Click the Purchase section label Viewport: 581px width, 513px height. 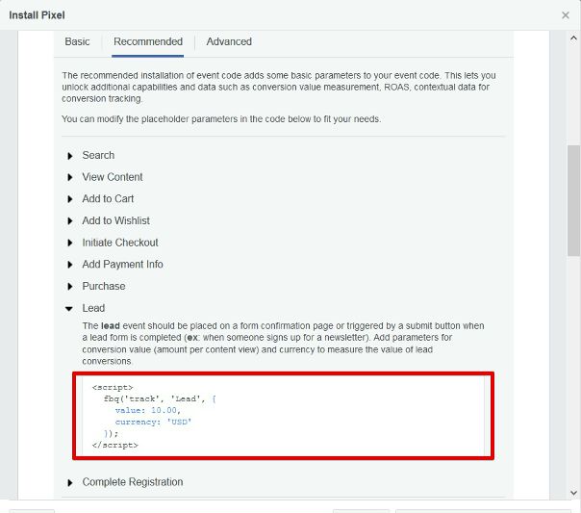[104, 286]
